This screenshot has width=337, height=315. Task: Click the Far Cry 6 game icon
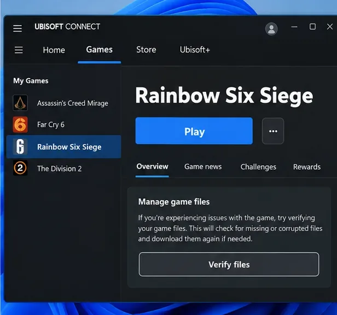[20, 125]
